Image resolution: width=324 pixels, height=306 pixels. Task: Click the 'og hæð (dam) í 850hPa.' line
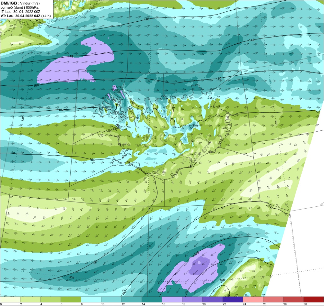coord(20,7)
